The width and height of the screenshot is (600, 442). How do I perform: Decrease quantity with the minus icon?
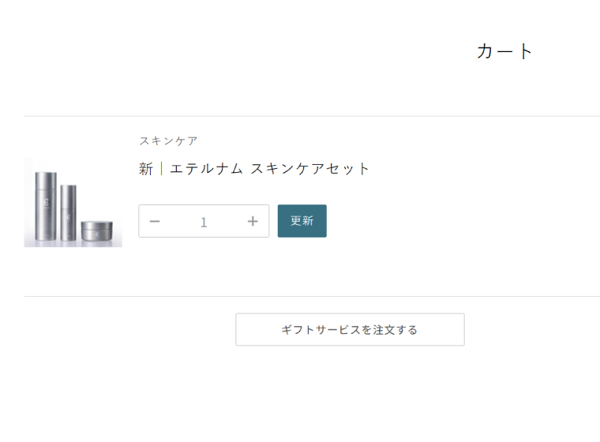(x=155, y=222)
